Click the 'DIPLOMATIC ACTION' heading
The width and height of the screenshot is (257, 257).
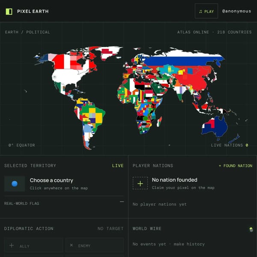pos(29,228)
